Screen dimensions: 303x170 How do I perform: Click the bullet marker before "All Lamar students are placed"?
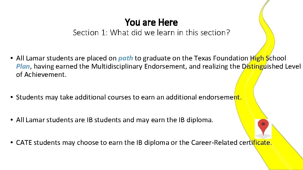(11, 58)
